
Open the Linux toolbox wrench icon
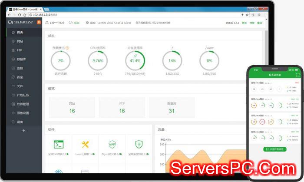(85, 145)
